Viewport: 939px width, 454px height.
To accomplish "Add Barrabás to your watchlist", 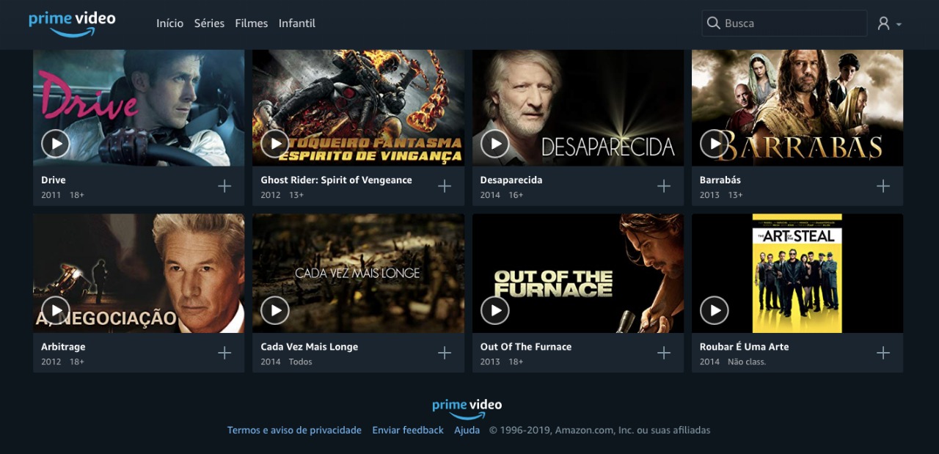I will click(883, 186).
